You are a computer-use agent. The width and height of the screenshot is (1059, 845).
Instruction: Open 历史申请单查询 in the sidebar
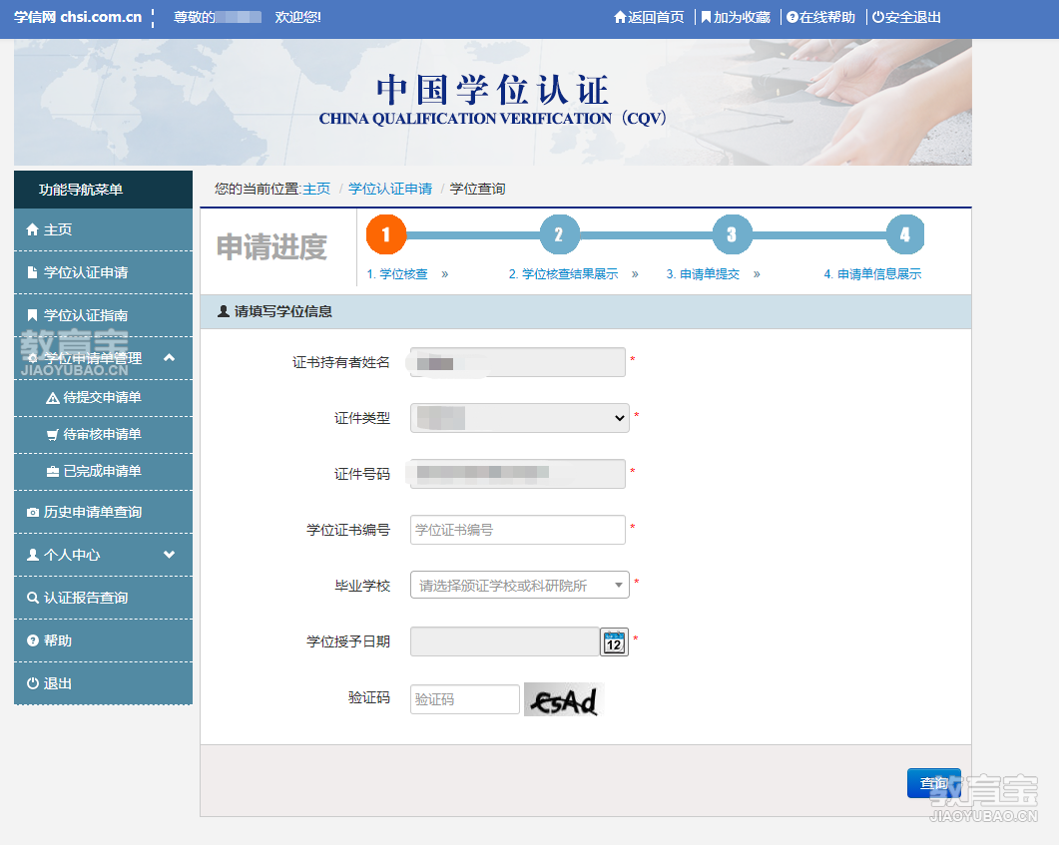point(103,512)
